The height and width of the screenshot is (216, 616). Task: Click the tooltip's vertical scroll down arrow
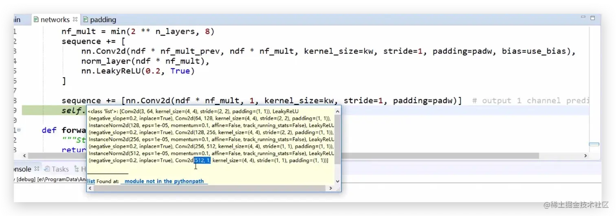click(337, 181)
